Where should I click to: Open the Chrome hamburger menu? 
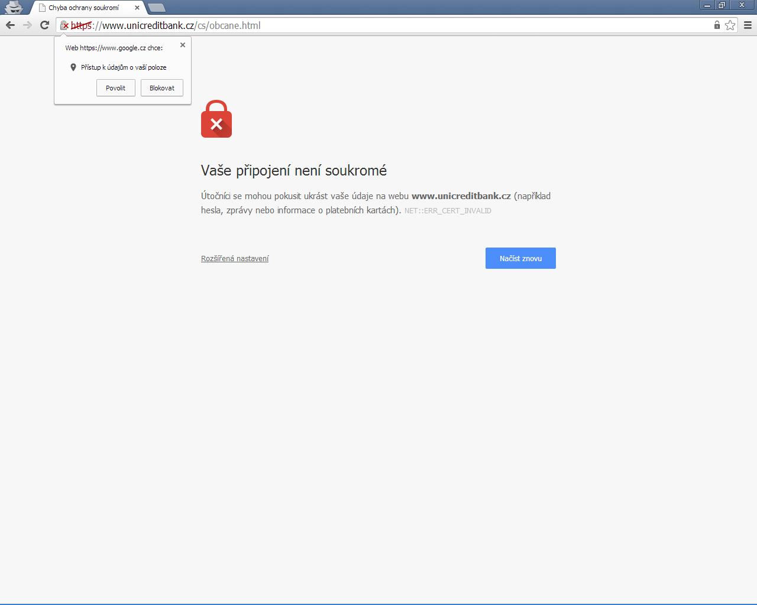tap(748, 25)
